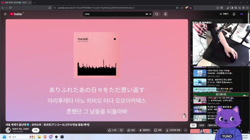The image size is (250, 140).
Task: Expand the tab search dropdown chevron
Action: point(230,3)
